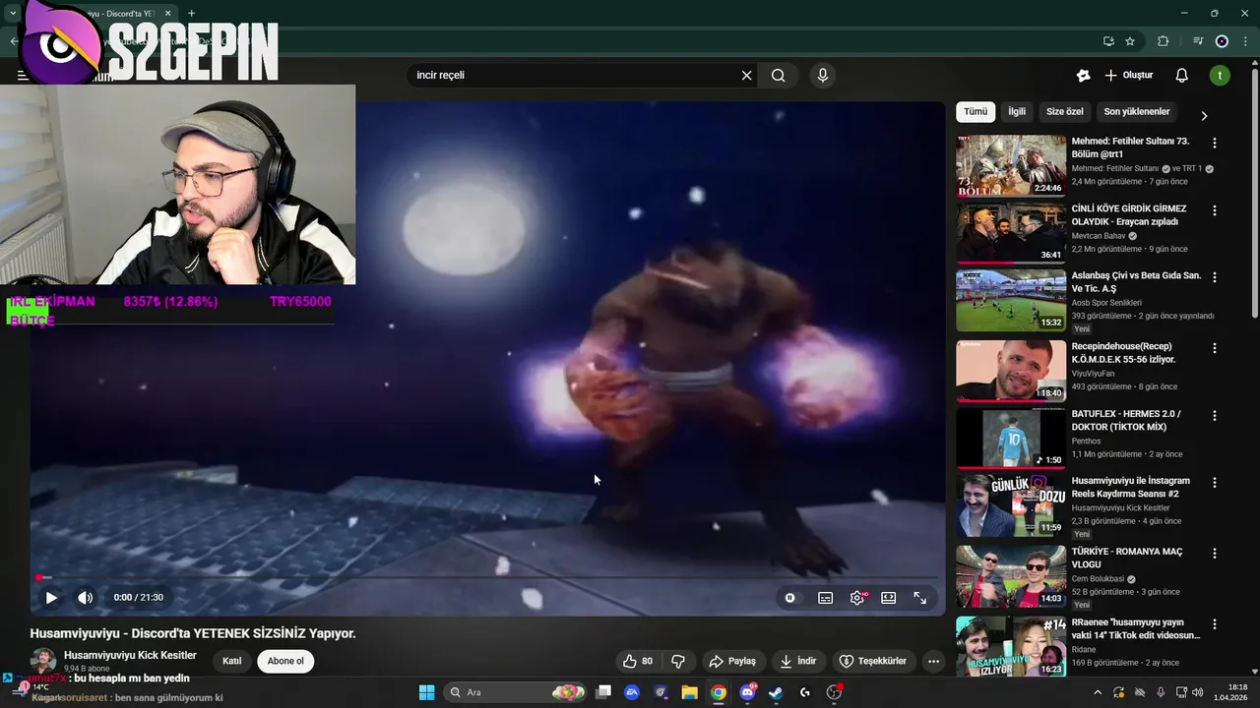The height and width of the screenshot is (708, 1260).
Task: Click the search magnifier button
Action: 778,75
